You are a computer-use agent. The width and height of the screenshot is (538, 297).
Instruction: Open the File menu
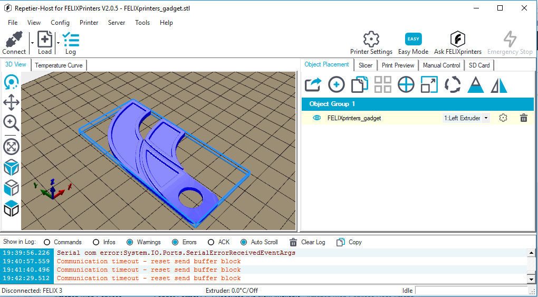(x=13, y=23)
